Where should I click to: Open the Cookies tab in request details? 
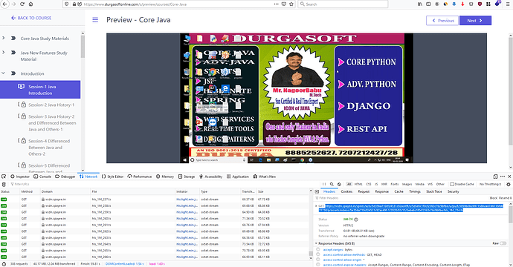pos(346,191)
